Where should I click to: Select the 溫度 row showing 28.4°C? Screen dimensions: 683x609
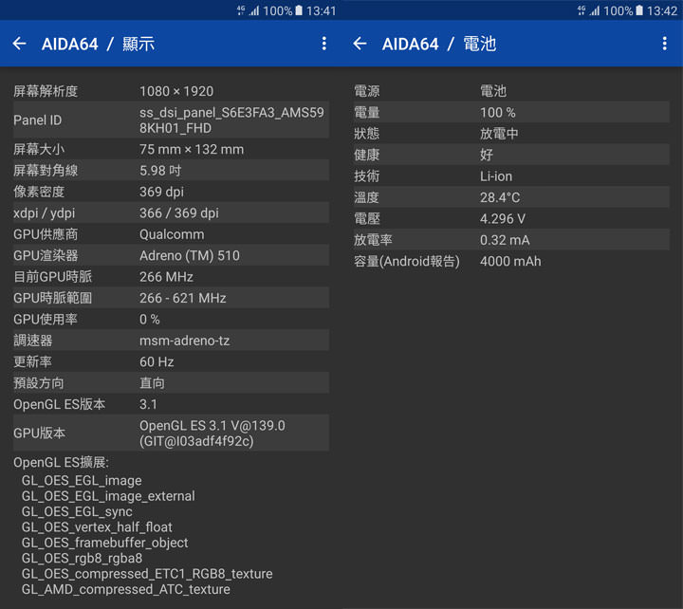click(511, 197)
